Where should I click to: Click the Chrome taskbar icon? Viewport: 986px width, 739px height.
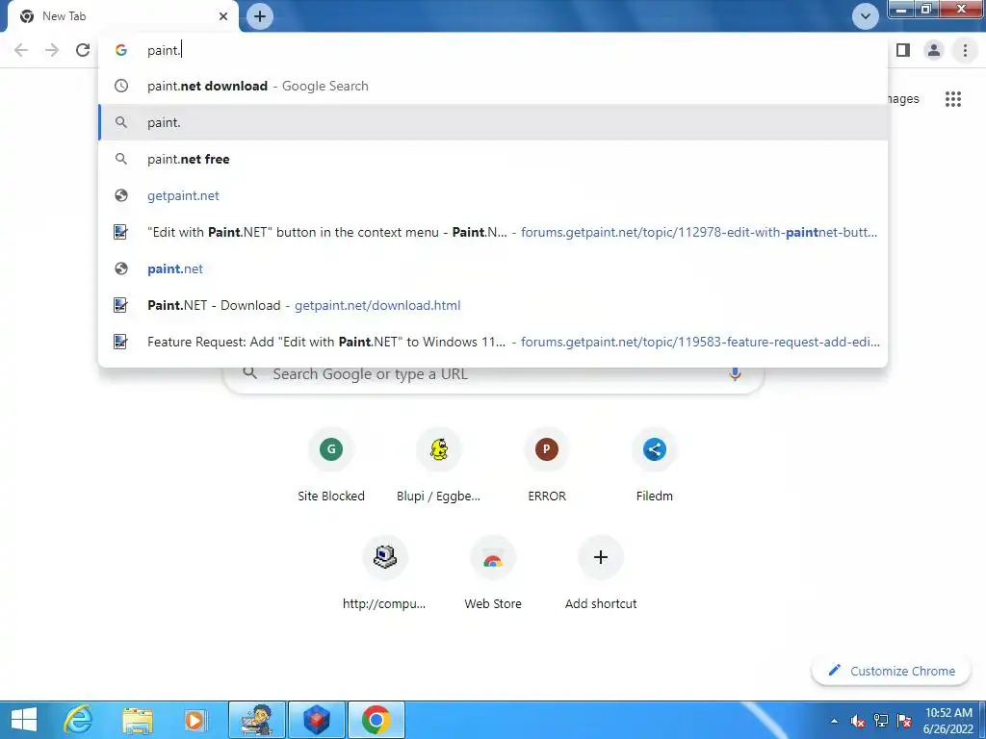click(x=376, y=720)
